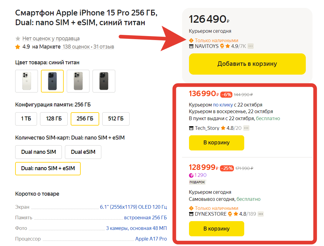Add the Tech_Story offer to cart
The height and width of the screenshot is (246, 324).
(x=216, y=143)
